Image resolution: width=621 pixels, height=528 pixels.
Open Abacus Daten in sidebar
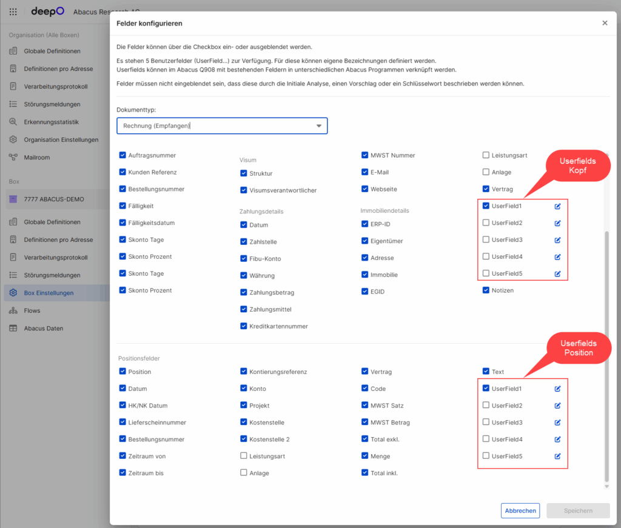click(x=44, y=328)
